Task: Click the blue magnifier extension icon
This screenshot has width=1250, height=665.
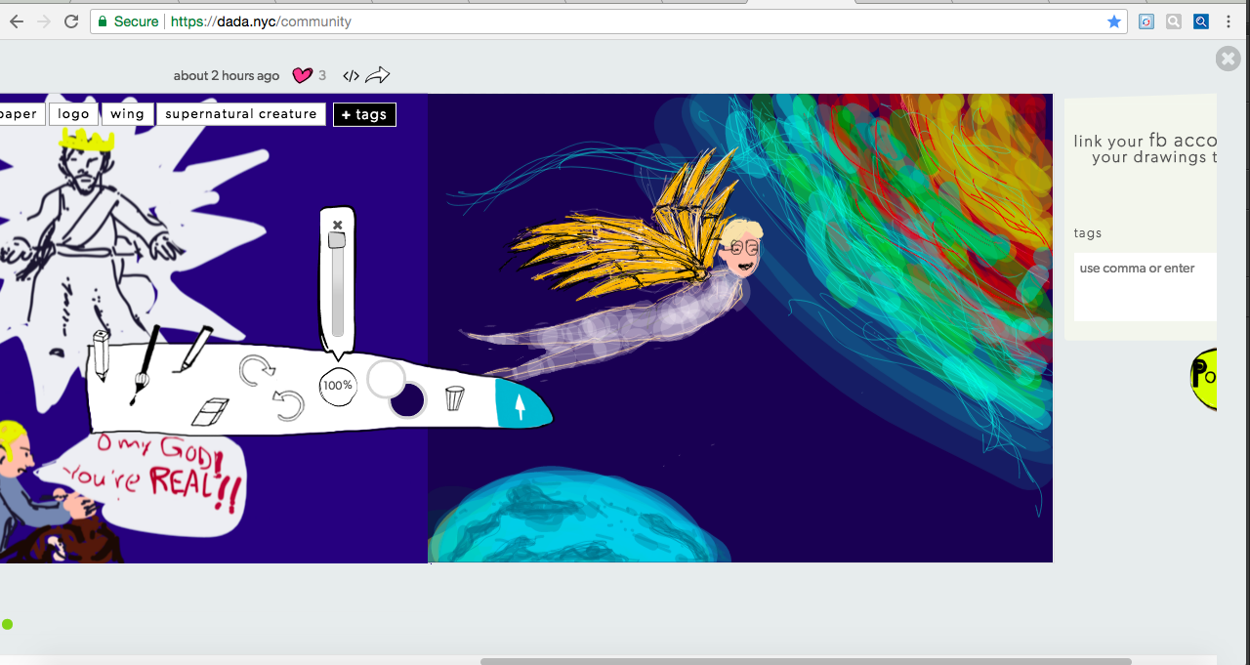Action: tap(1201, 21)
